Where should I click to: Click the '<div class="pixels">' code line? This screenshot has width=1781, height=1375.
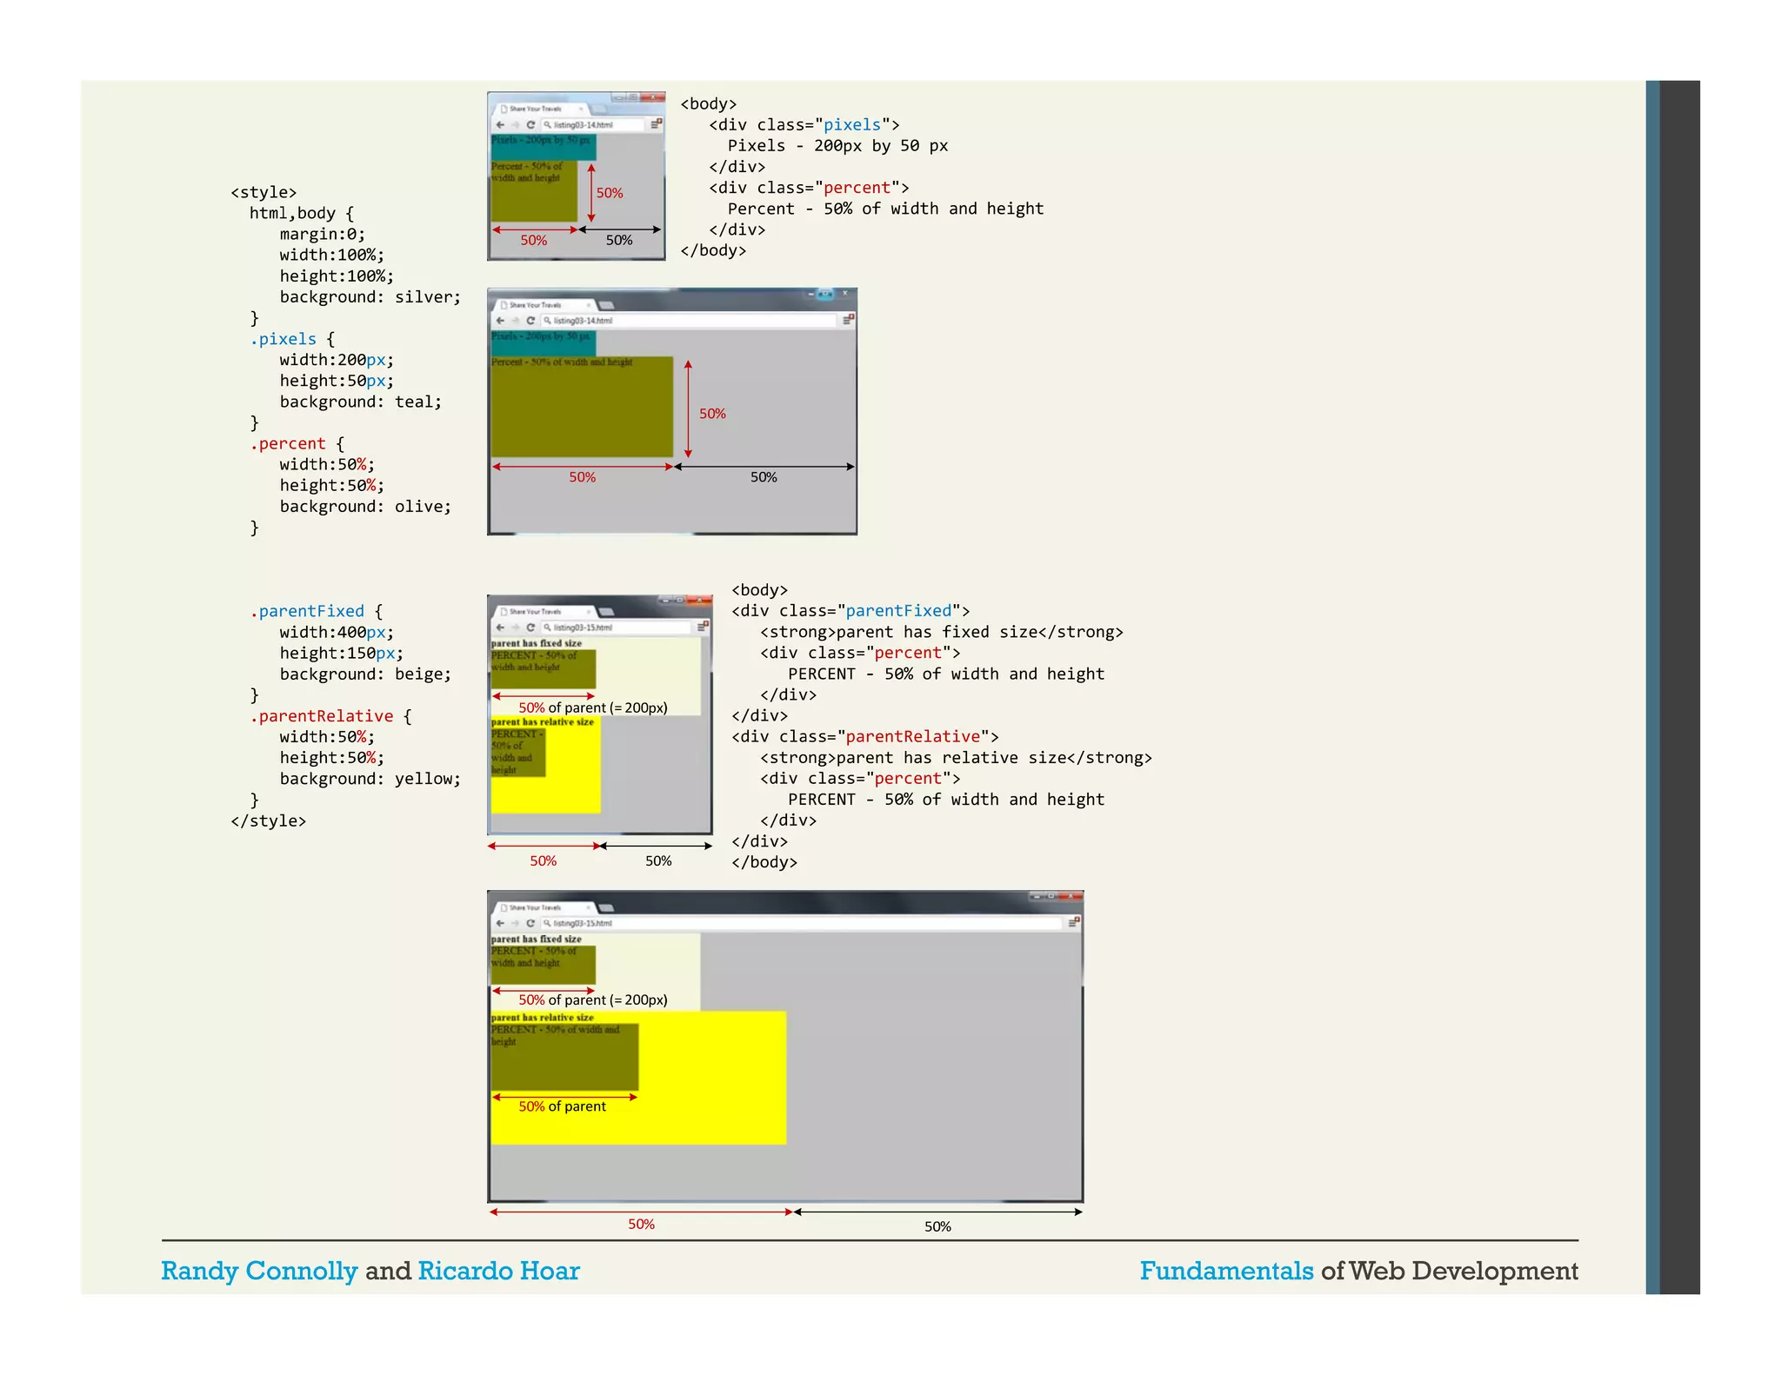coord(804,125)
